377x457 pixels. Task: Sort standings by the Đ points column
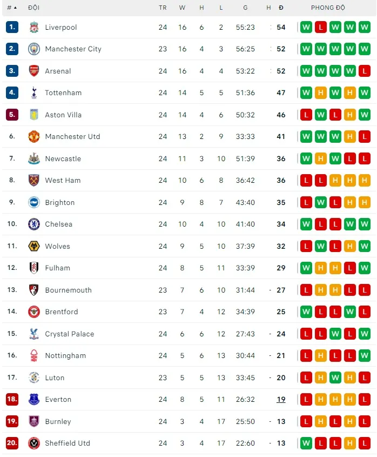281,8
